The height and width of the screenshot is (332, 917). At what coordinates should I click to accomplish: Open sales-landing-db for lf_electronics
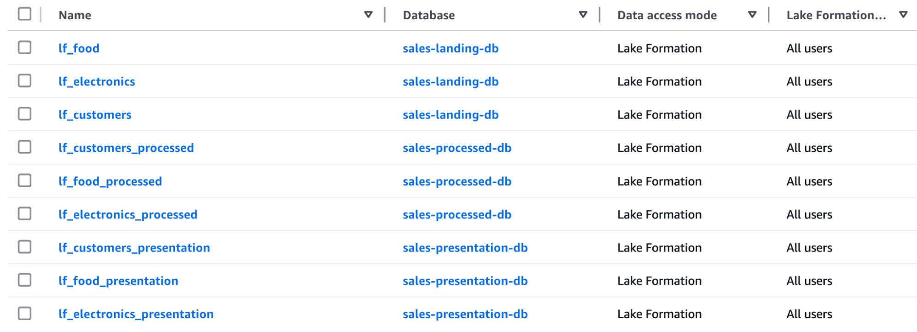pyautogui.click(x=450, y=82)
